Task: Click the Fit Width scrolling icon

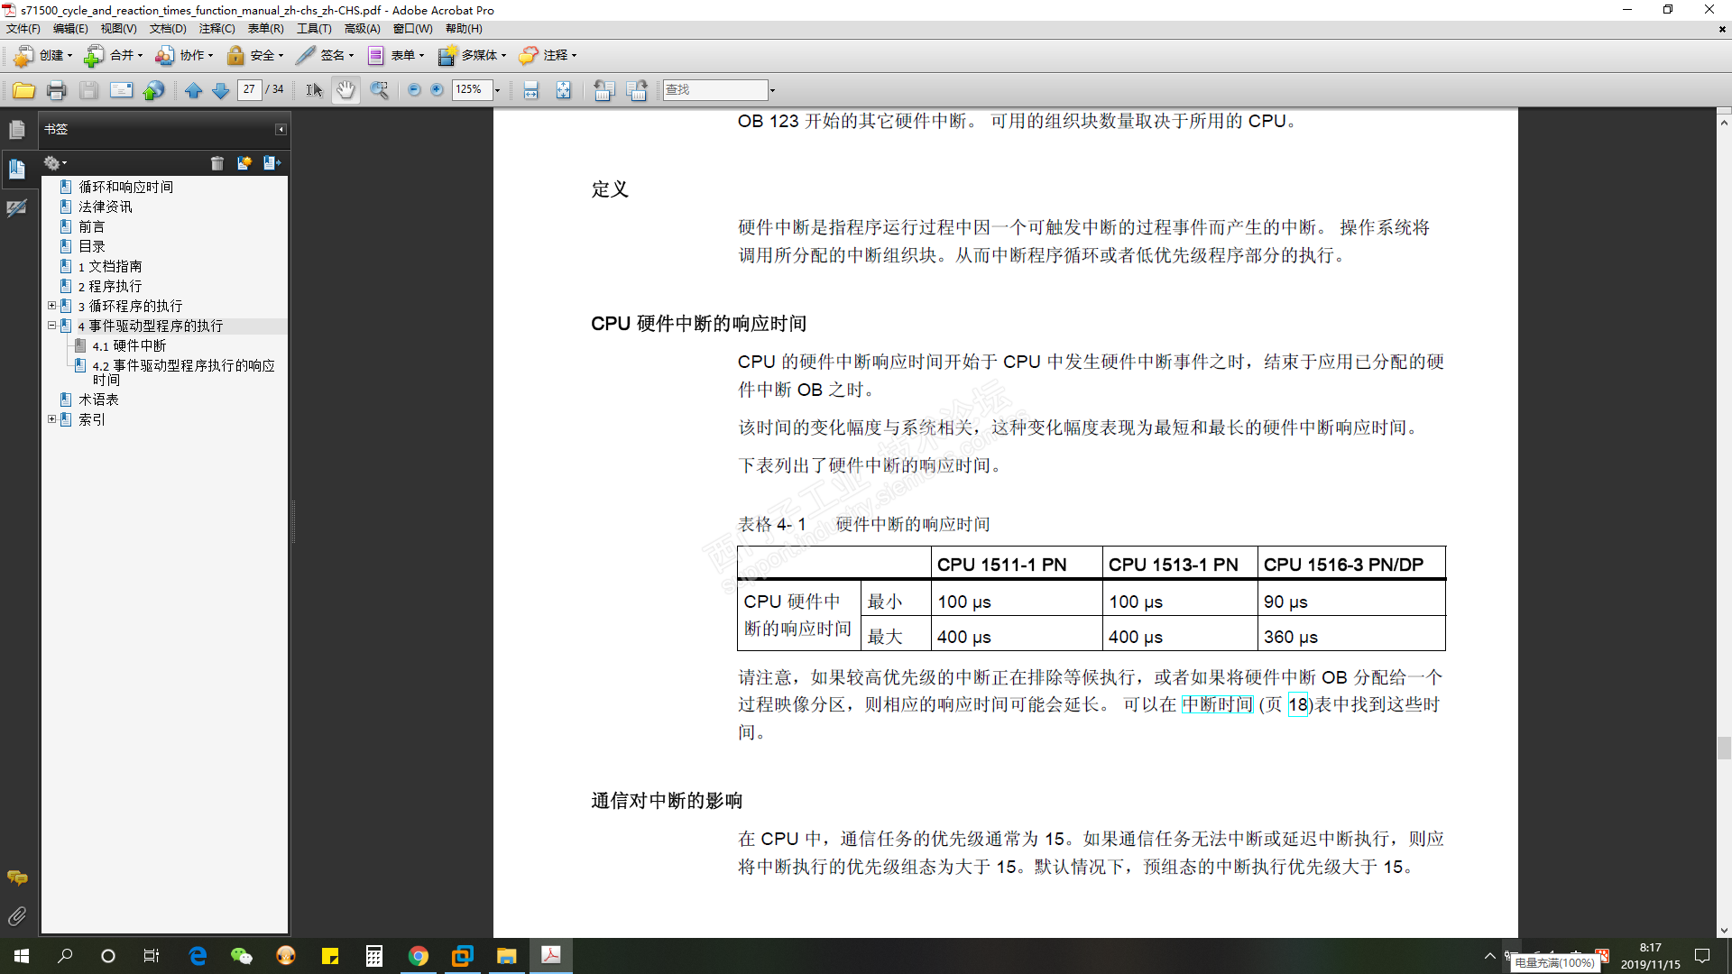Action: 530,90
